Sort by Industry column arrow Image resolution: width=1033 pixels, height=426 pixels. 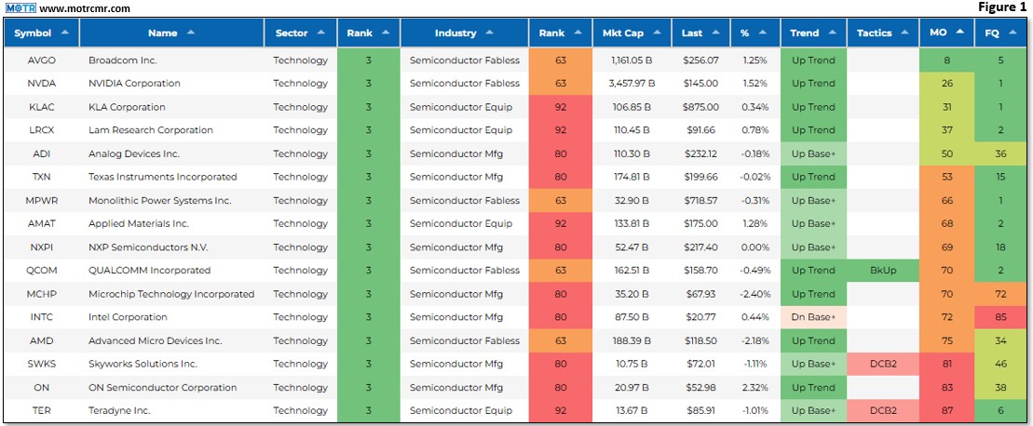click(489, 33)
